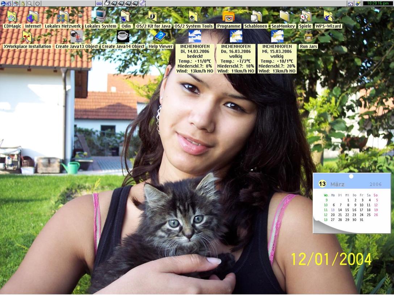The height and width of the screenshot is (295, 394).
Task: Open the CD-ROM drive icon in top bar
Action: [142, 3]
